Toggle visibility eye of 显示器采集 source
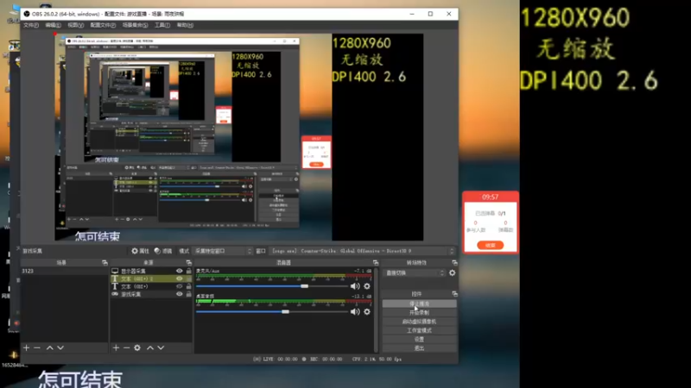 click(180, 271)
